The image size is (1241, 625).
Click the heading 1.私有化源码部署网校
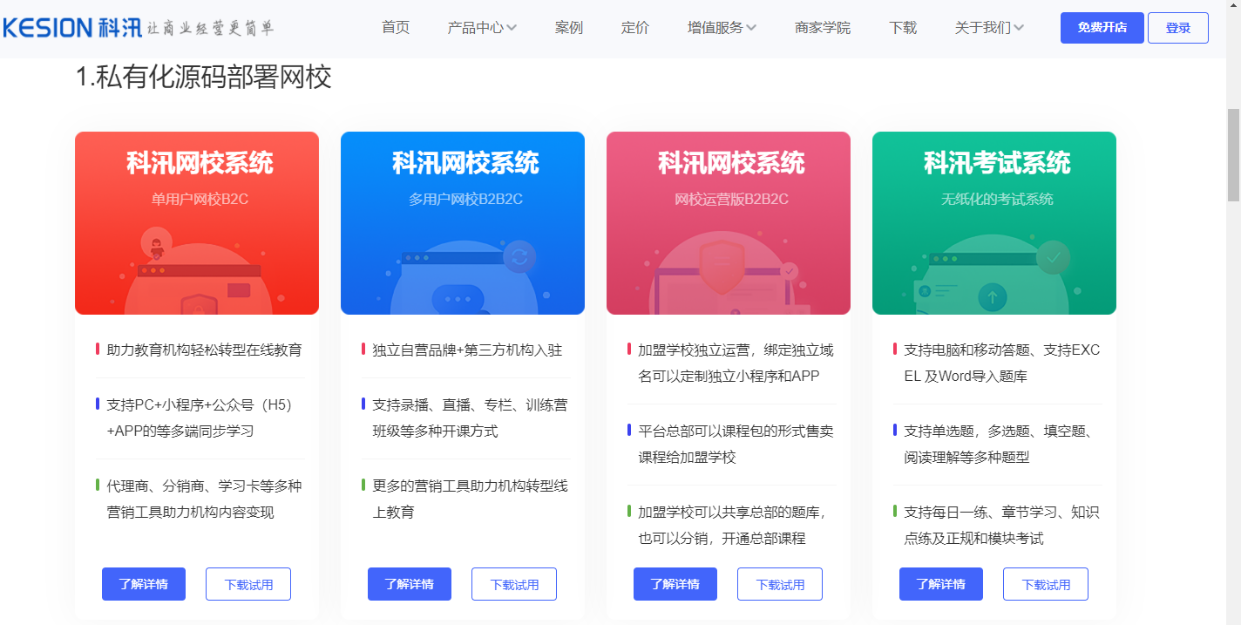(204, 78)
